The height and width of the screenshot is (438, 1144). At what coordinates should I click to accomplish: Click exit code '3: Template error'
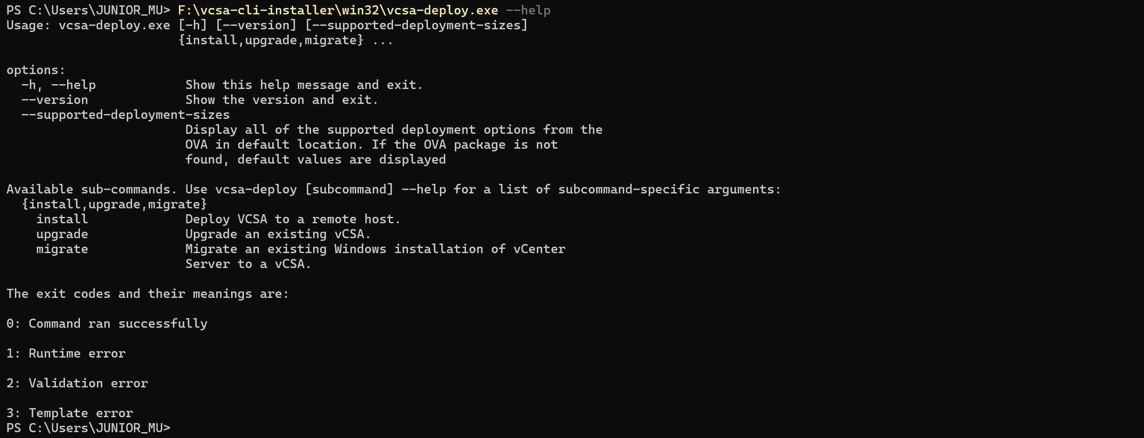pyautogui.click(x=70, y=413)
